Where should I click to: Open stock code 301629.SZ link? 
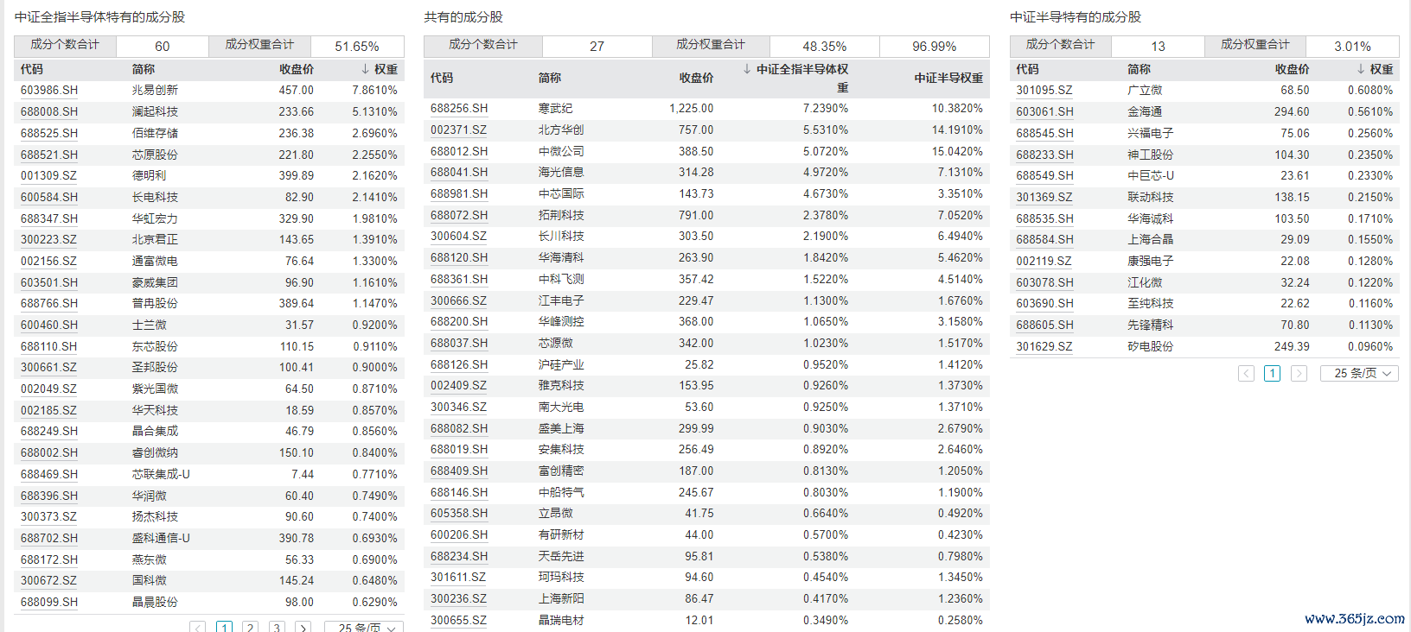click(x=1044, y=347)
